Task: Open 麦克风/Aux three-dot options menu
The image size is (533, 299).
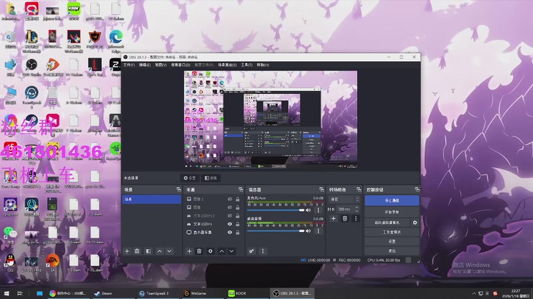Action: 318,210
